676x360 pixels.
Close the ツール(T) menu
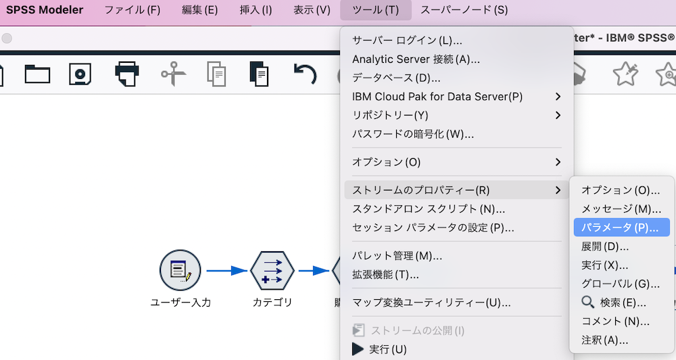[375, 10]
